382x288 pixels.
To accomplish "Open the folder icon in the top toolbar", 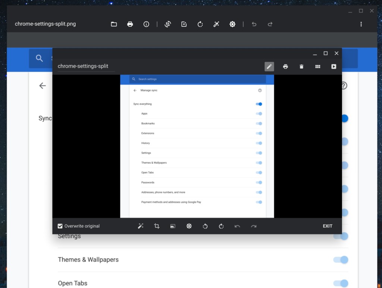I will (114, 24).
